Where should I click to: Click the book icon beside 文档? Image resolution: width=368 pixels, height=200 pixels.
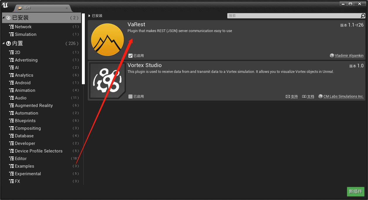(304, 97)
